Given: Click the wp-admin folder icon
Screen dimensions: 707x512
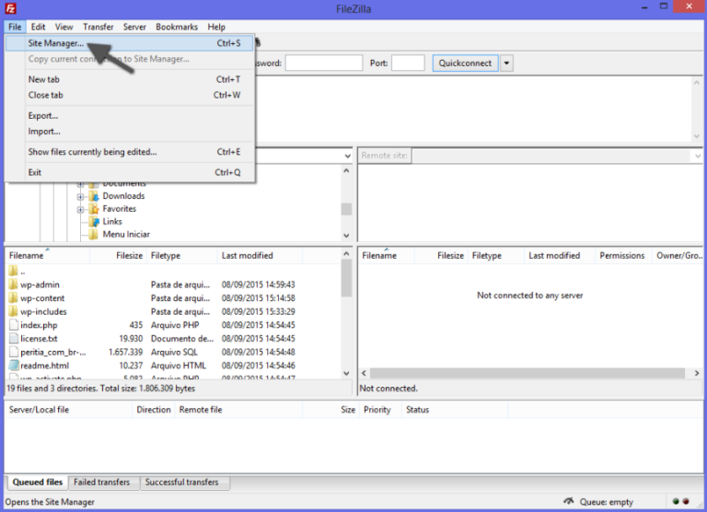Looking at the screenshot, I should click(13, 285).
